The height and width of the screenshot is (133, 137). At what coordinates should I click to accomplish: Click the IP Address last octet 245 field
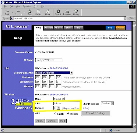[59, 77]
